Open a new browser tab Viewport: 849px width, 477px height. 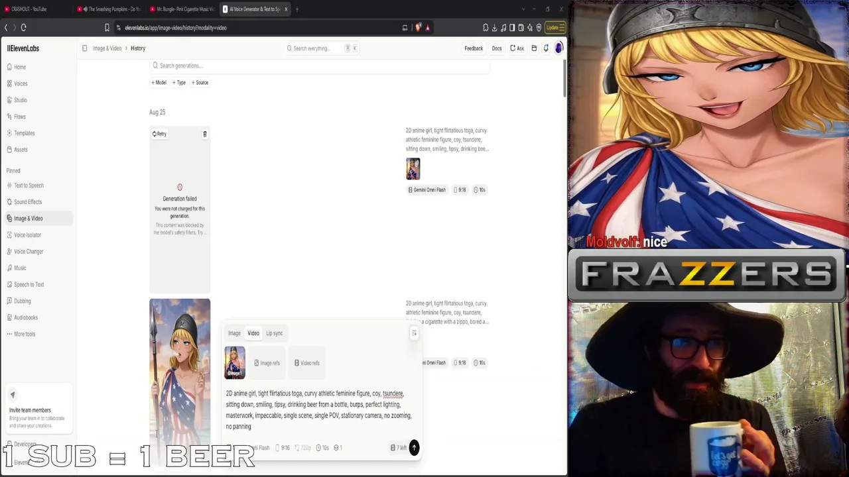click(x=297, y=9)
